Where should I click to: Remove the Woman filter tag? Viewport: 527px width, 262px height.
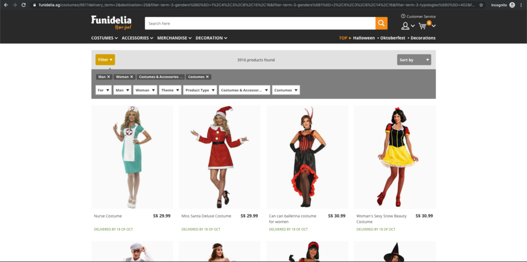pyautogui.click(x=131, y=77)
